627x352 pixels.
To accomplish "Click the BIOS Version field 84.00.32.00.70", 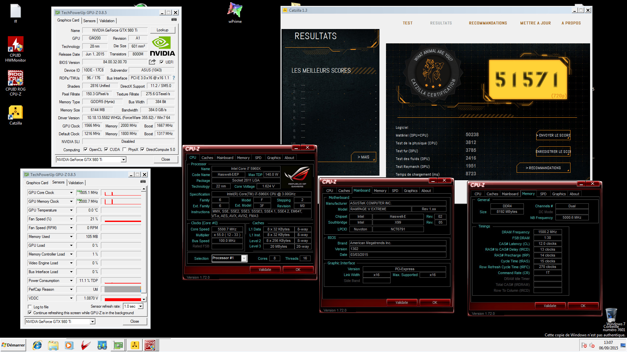I will click(x=115, y=62).
